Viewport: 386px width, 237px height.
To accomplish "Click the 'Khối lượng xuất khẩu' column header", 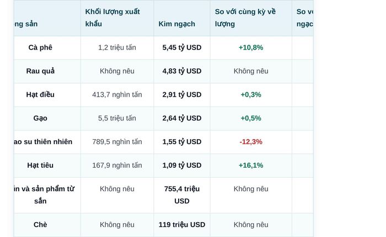I will [x=112, y=18].
